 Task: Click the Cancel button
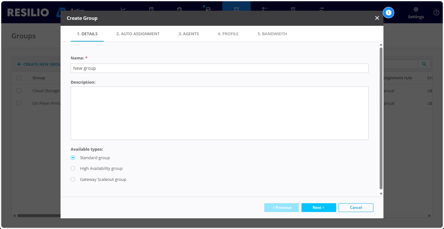point(356,208)
